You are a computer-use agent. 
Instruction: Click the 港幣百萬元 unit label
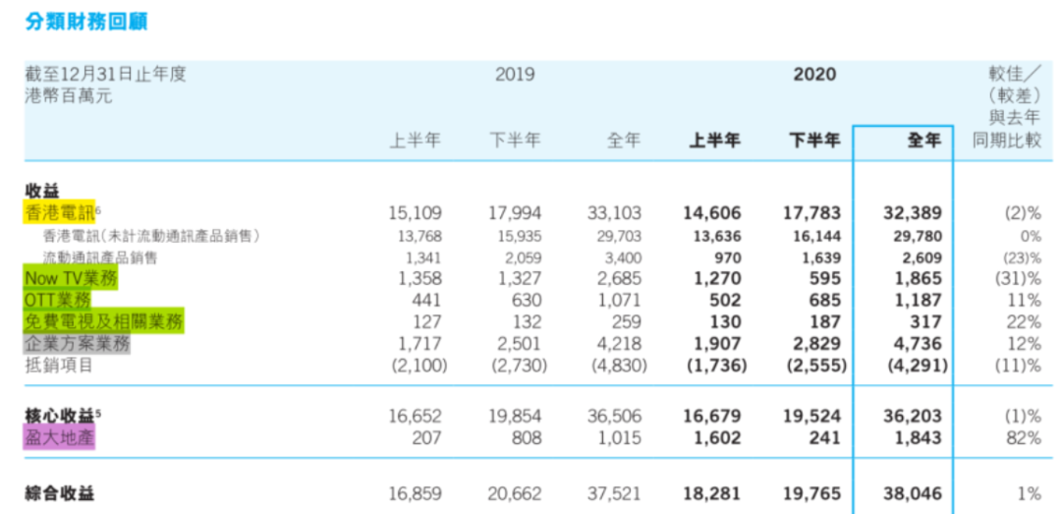point(69,96)
